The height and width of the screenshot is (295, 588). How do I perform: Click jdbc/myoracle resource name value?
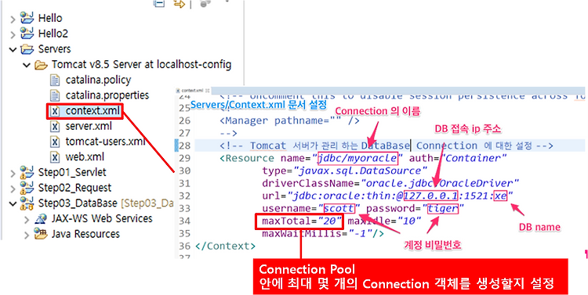[x=358, y=158]
